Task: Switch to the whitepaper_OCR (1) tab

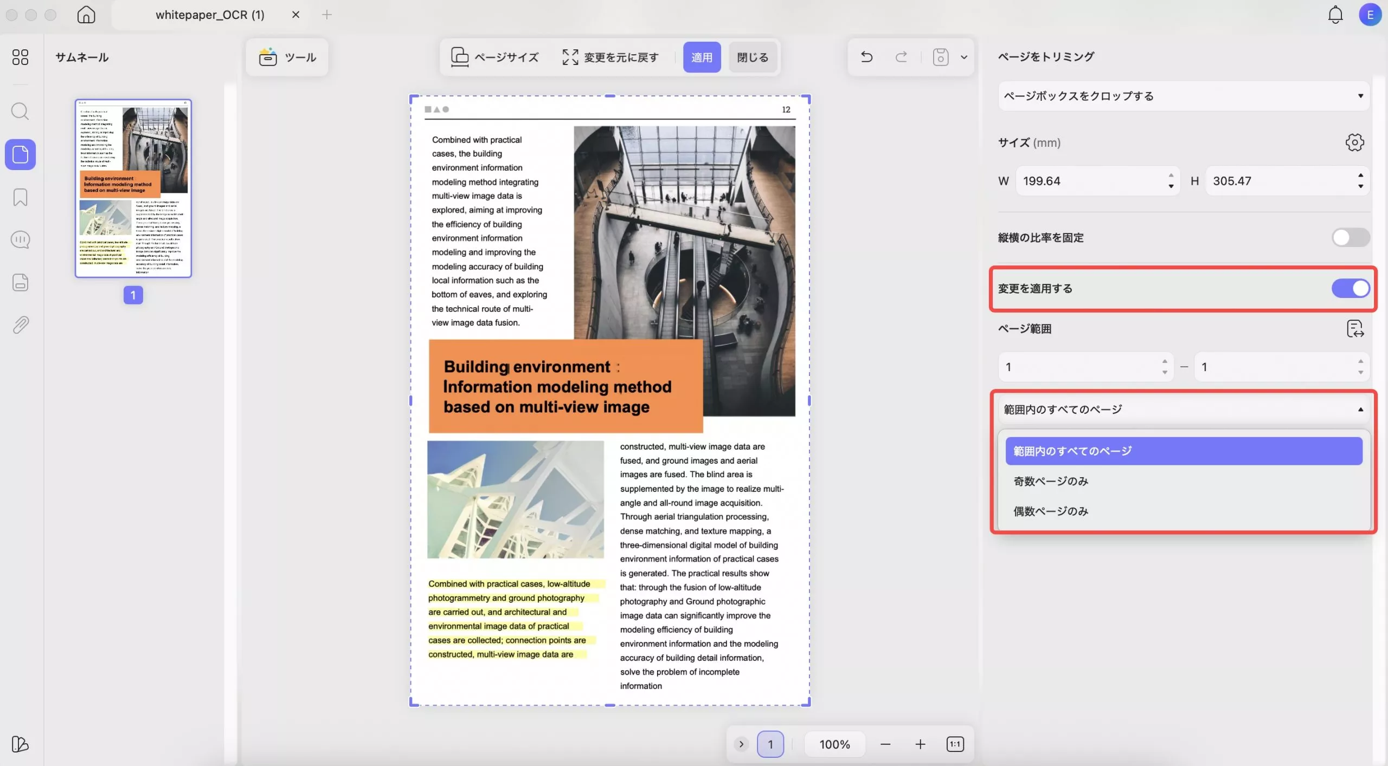Action: [210, 15]
